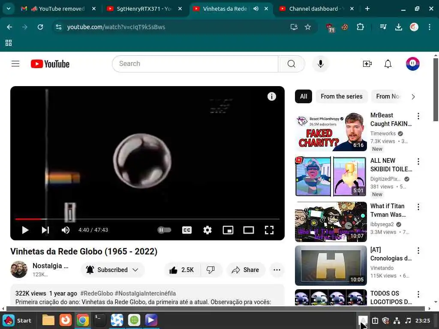This screenshot has height=329, width=439.
Task: Open the #RedeGlobo hashtag
Action: pos(96,293)
